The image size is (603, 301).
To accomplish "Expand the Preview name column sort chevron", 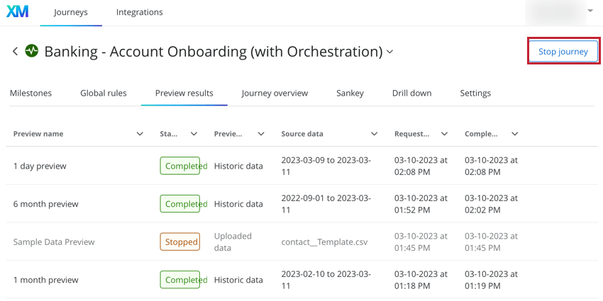I will point(140,134).
